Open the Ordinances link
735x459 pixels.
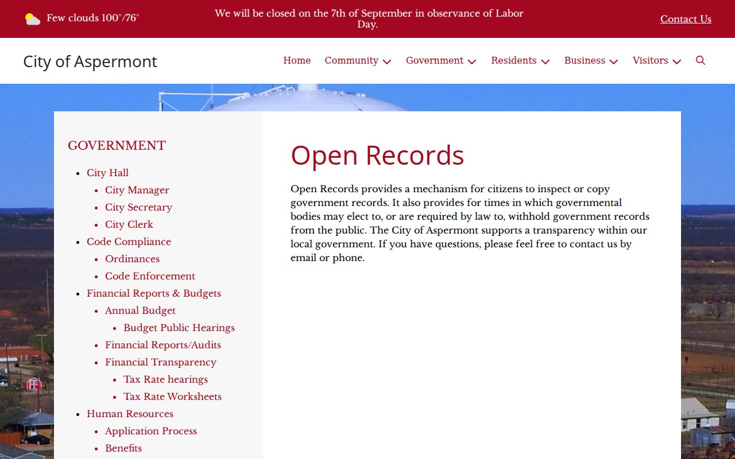tap(132, 259)
